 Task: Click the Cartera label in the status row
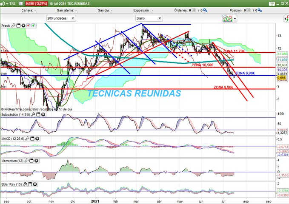tap(27, 11)
